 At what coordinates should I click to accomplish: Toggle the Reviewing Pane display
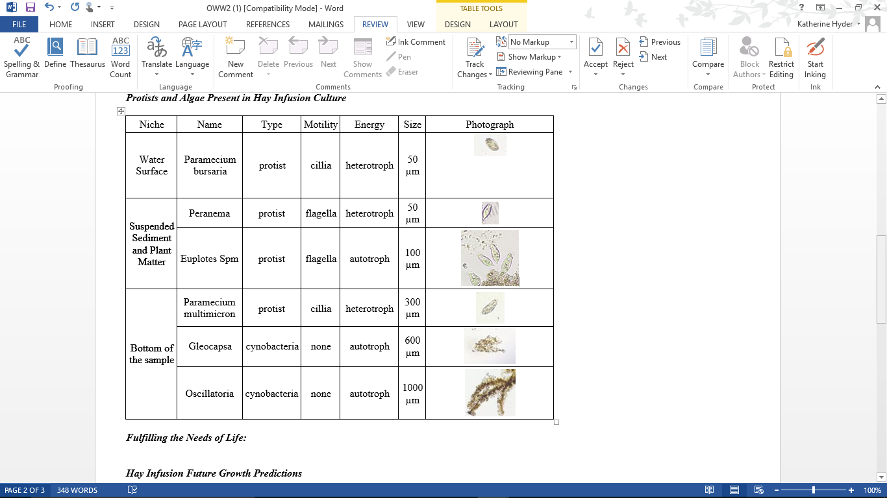pos(529,72)
